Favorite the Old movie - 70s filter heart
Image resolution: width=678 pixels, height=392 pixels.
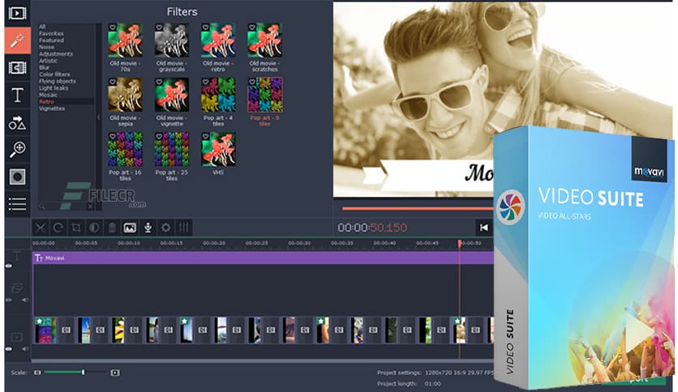[x=113, y=28]
